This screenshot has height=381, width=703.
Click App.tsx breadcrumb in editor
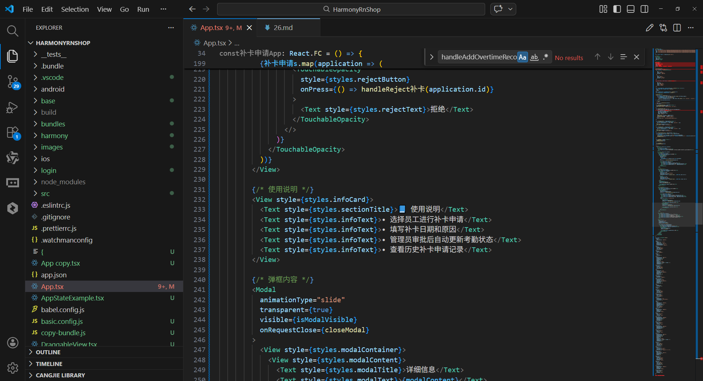[215, 43]
